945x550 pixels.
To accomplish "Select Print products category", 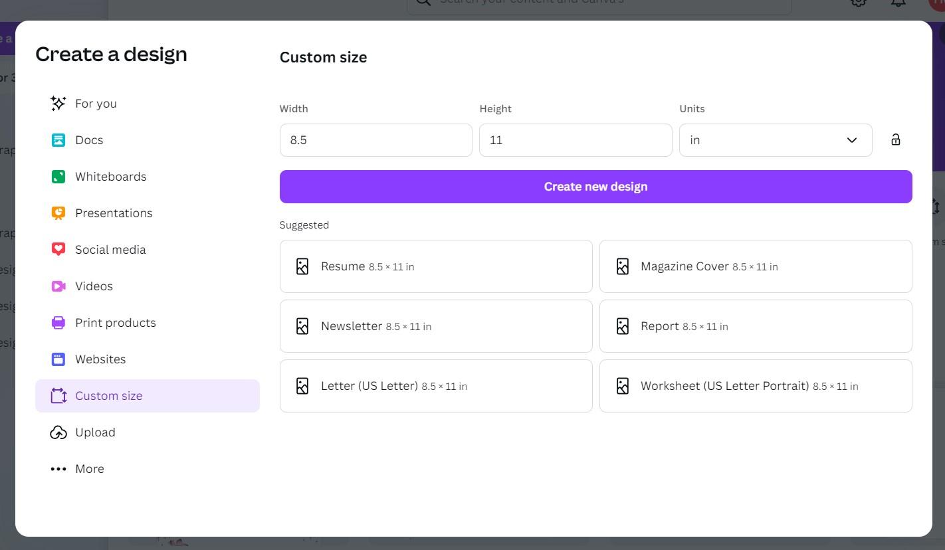I will click(148, 323).
